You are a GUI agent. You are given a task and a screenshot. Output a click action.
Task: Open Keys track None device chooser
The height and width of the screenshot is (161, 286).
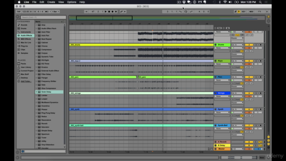(222, 64)
